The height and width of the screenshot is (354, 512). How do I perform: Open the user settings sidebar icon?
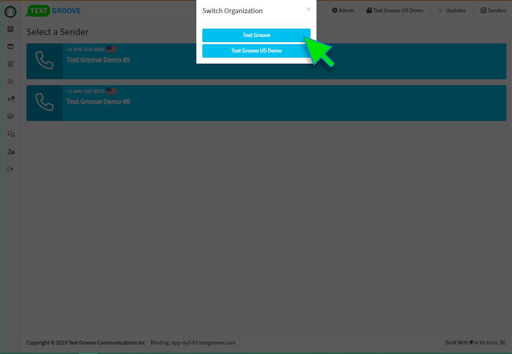pos(11,152)
